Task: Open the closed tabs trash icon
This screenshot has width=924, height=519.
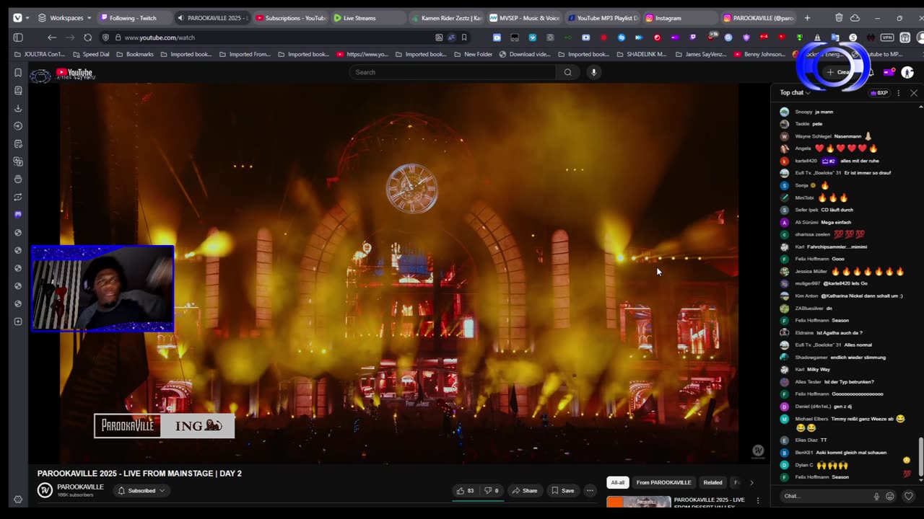Action: (x=839, y=18)
